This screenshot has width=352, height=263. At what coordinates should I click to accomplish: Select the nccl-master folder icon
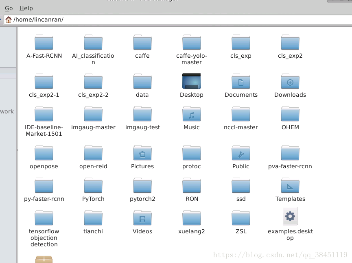[241, 114]
